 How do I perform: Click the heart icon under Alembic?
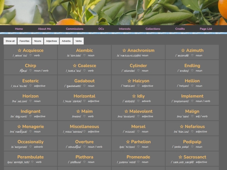tap(84, 55)
